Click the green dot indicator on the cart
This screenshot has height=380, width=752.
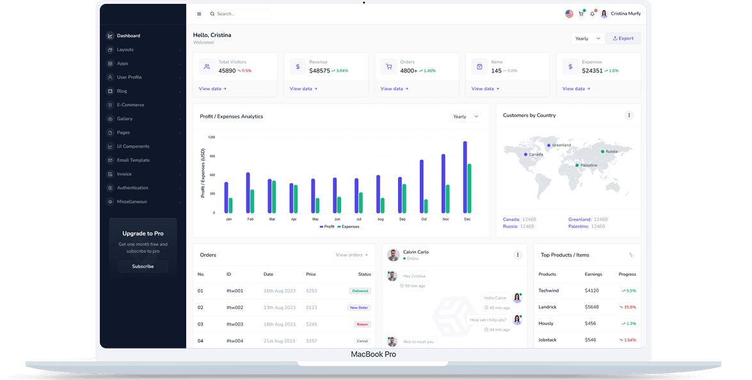click(584, 10)
